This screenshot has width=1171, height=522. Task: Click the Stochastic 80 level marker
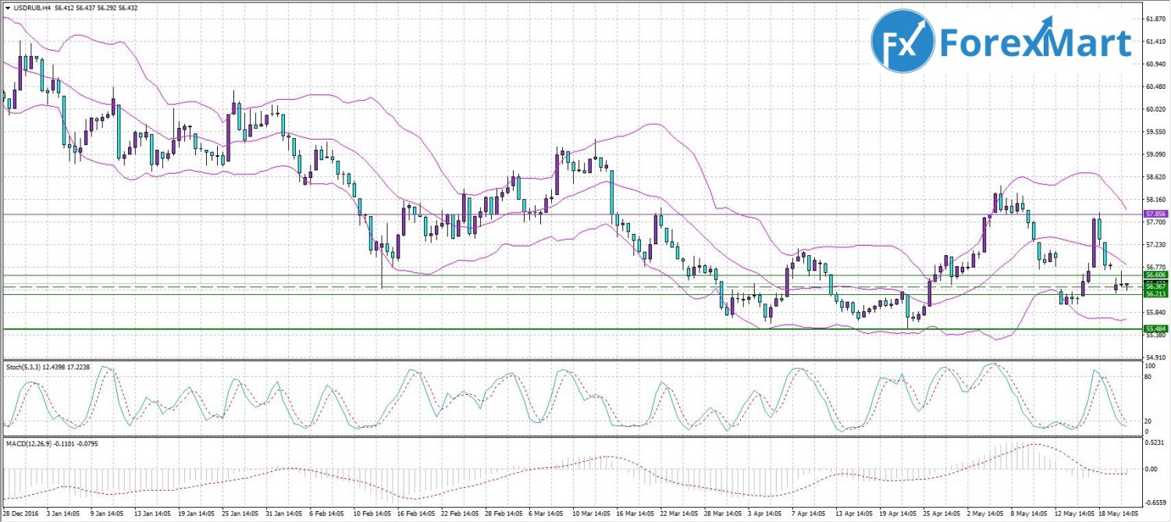[x=1148, y=376]
